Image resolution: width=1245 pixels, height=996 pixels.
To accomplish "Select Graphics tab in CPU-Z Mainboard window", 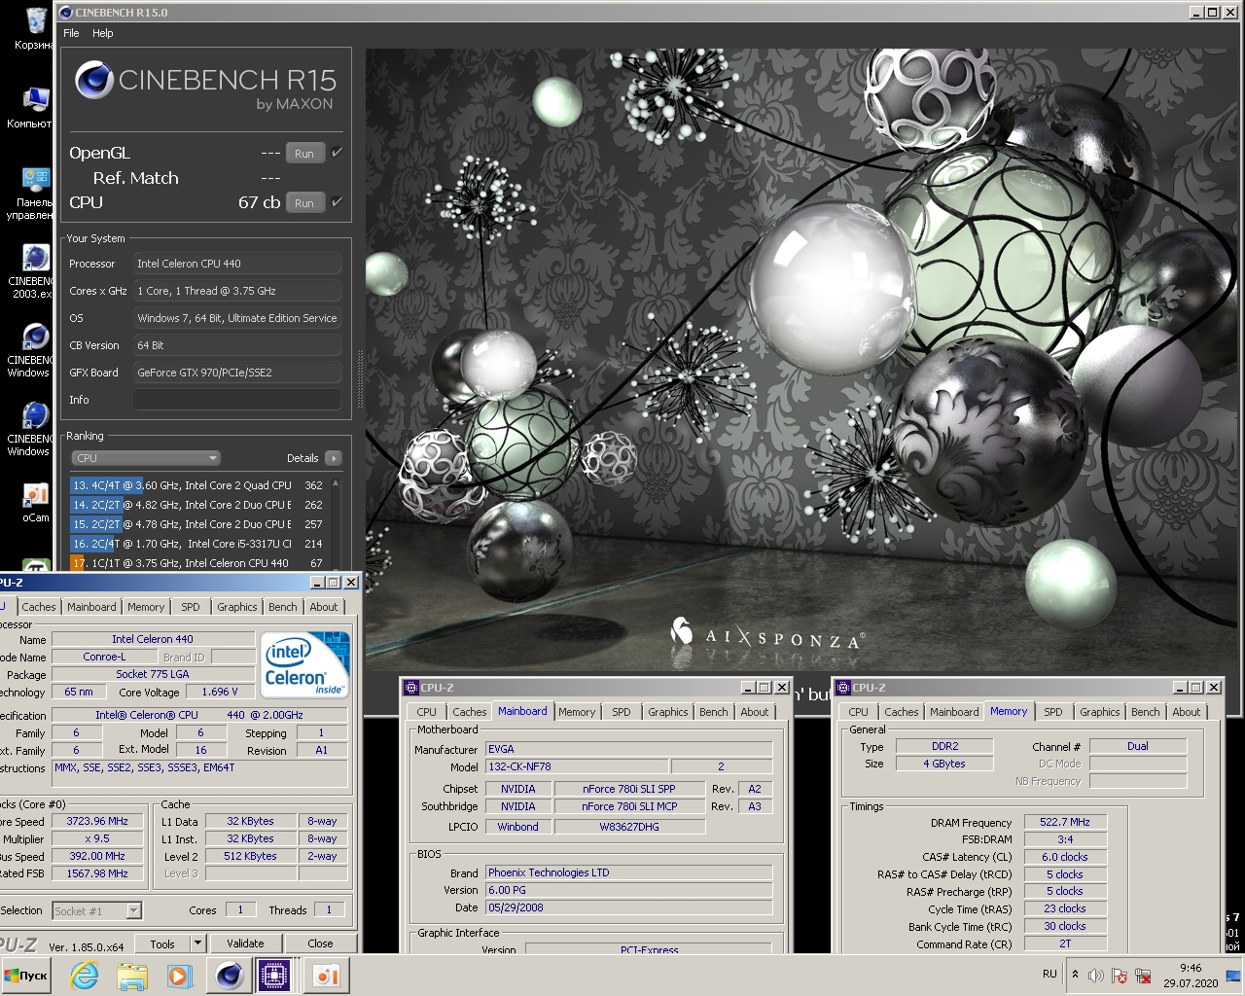I will click(x=668, y=712).
